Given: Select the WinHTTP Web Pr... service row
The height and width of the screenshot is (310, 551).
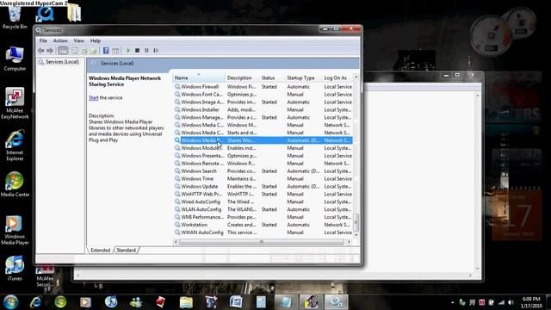Looking at the screenshot, I should [x=263, y=194].
